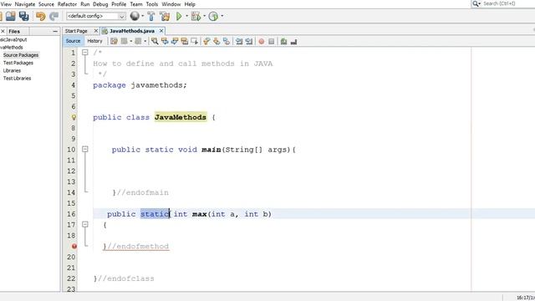
Task: Open the Window menu
Action: (171, 4)
